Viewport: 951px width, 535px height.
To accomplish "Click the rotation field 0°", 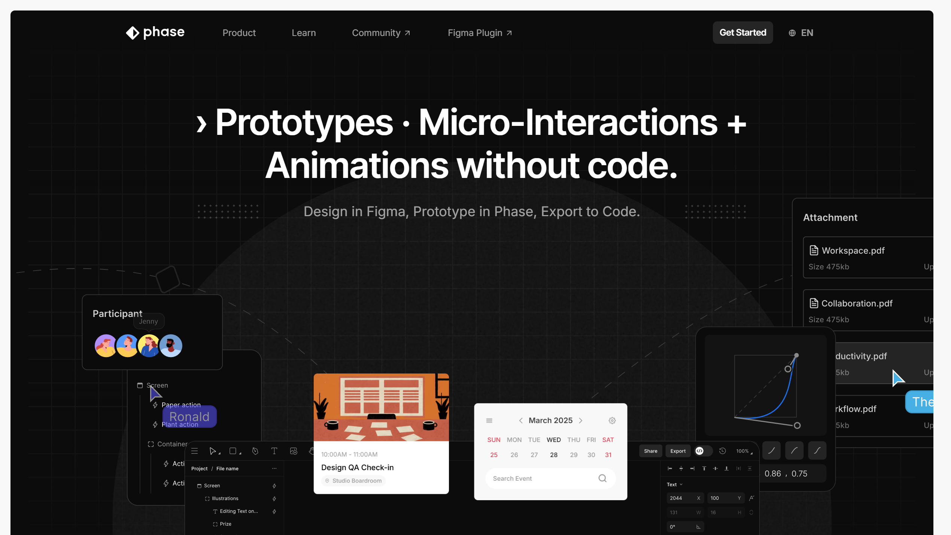I will point(685,527).
